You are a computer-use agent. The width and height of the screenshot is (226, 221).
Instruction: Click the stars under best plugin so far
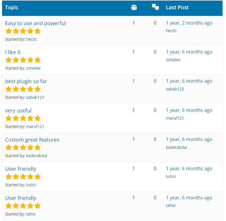click(23, 89)
